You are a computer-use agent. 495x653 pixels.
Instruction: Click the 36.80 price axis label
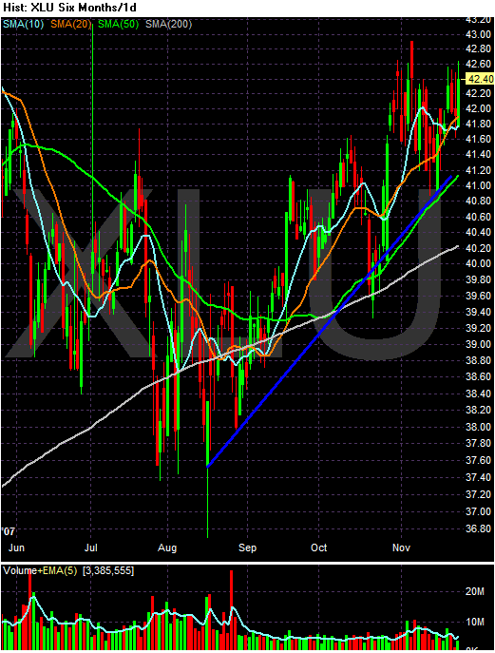coord(478,528)
